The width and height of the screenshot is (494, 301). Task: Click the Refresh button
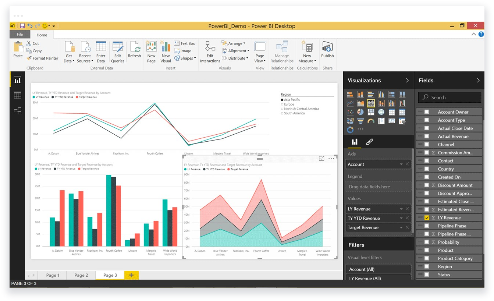tap(134, 50)
